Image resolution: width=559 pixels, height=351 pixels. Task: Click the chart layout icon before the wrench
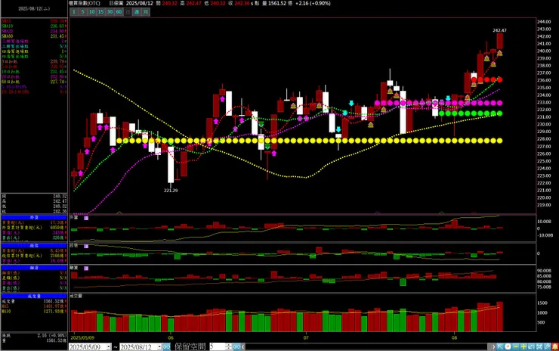[539, 346]
